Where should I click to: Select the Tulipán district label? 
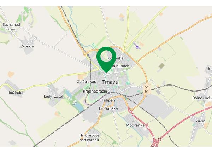pos(108,100)
